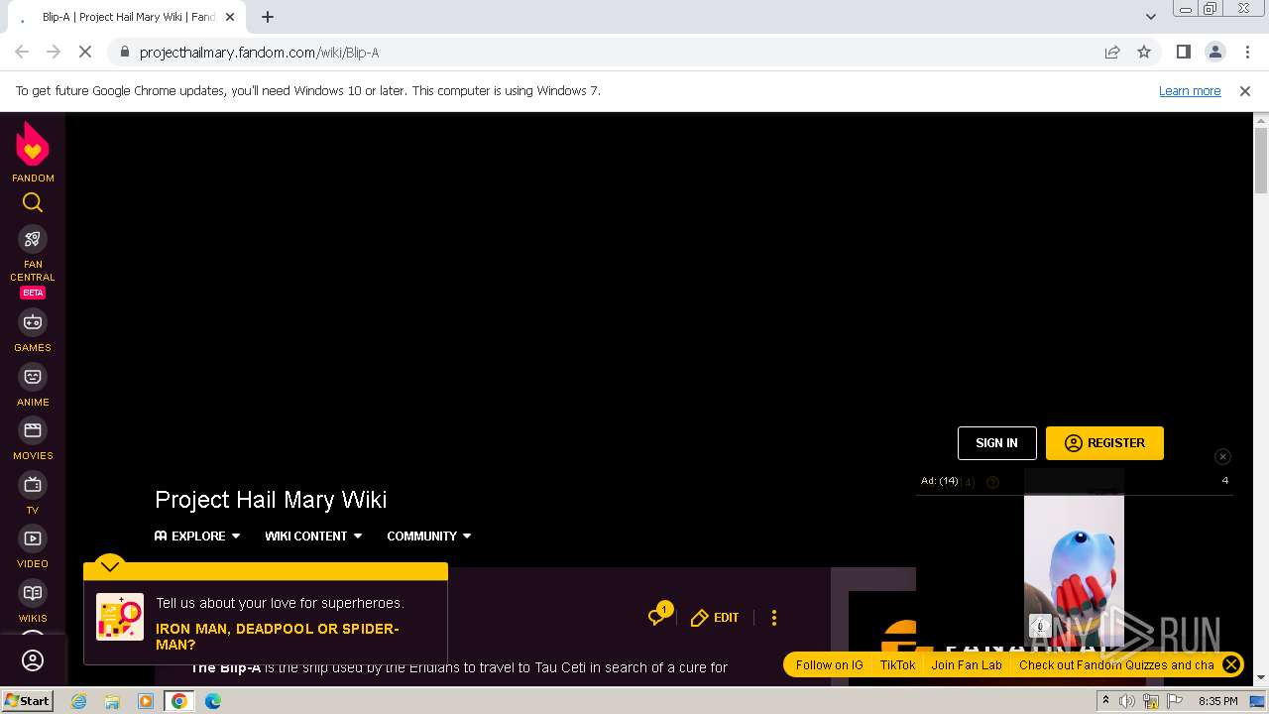Open the talk comments bubble icon

658,616
